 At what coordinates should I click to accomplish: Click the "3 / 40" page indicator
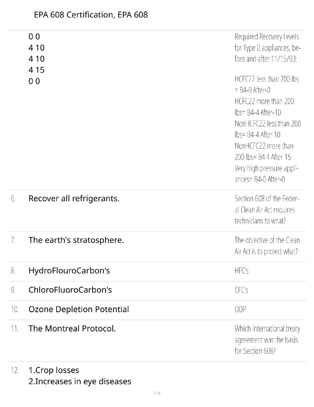[x=157, y=393]
